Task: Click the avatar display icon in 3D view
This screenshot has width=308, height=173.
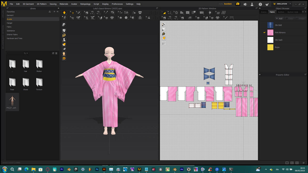Action: [64, 40]
